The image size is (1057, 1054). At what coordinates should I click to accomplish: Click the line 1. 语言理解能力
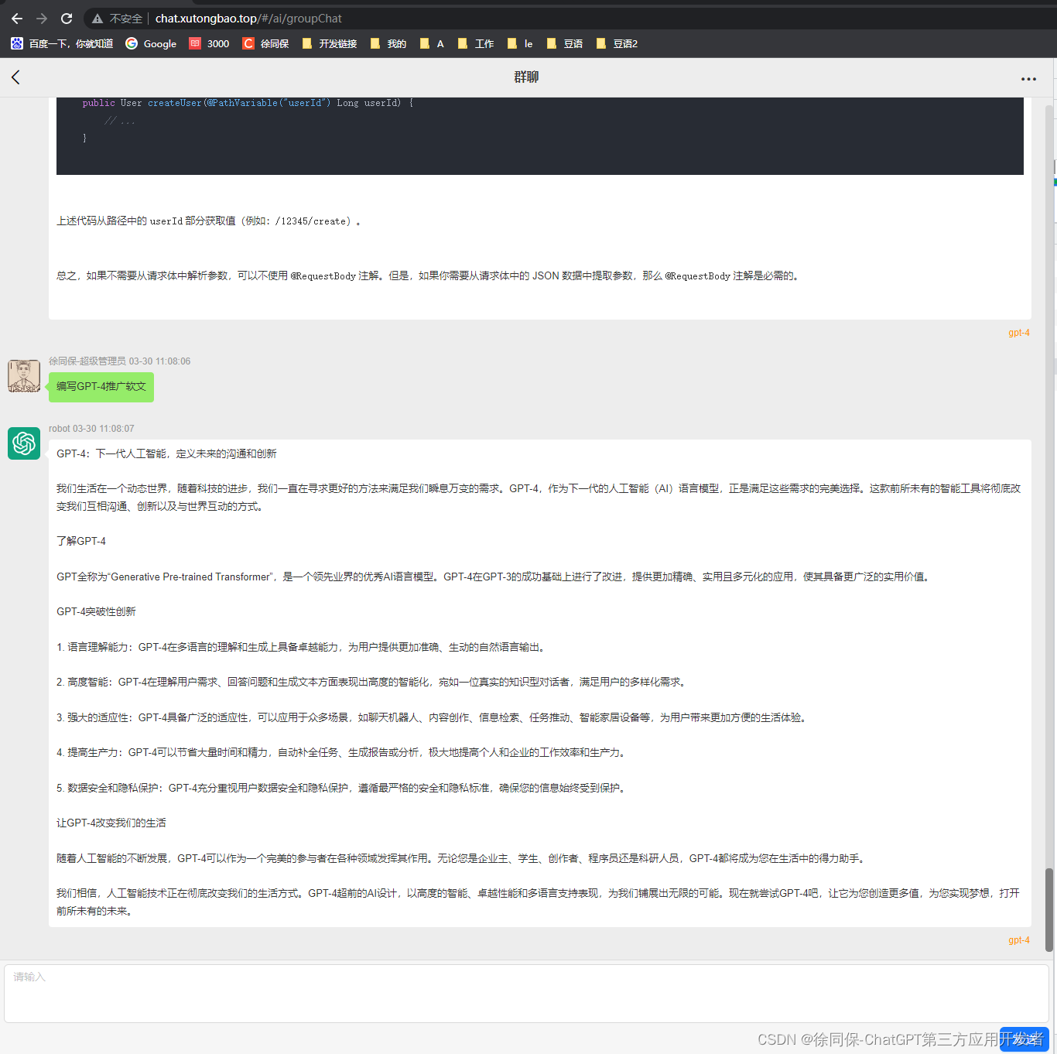point(302,647)
